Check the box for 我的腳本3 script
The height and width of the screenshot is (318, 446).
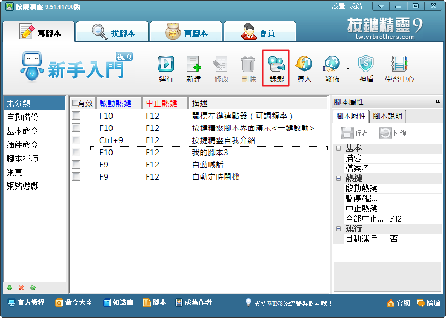click(76, 152)
